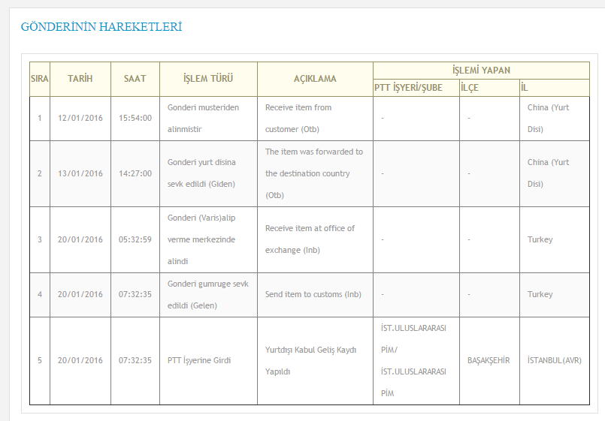Select the AÇIKLAMA column header

315,79
